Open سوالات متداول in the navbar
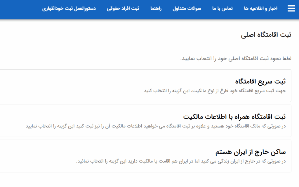Viewport: 299px width, 187px height. (x=187, y=8)
